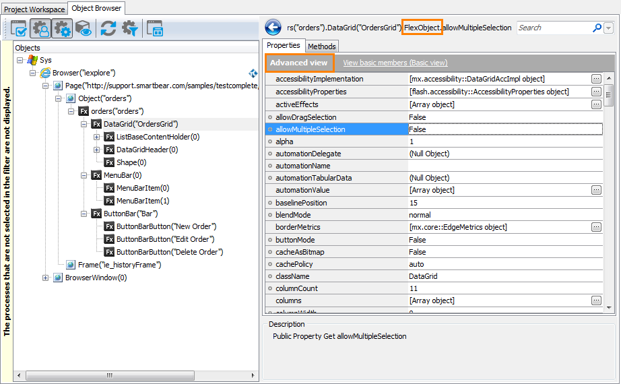Select ButtonBarButton("New Order") in tree
This screenshot has height=384, width=621.
[x=166, y=226]
